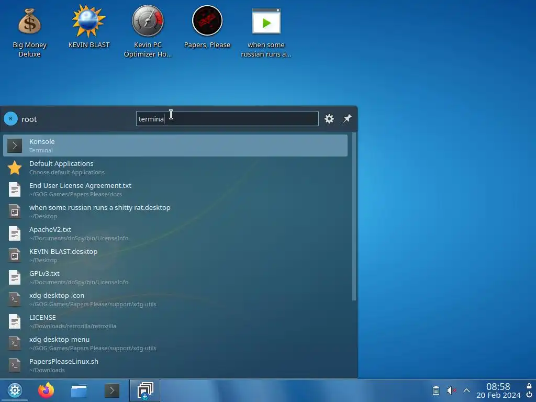The height and width of the screenshot is (402, 536).
Task: Open the ApacheV2.txt result
Action: click(x=175, y=233)
